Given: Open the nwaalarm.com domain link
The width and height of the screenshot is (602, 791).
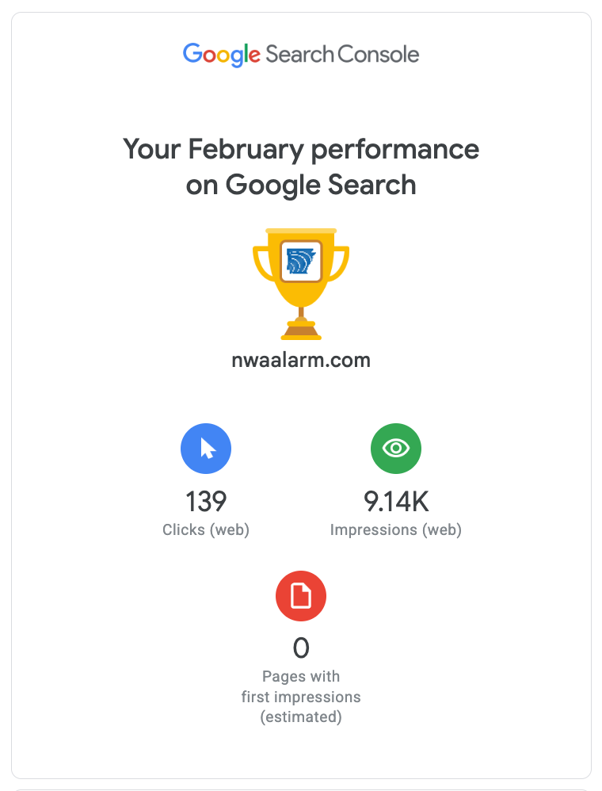Looking at the screenshot, I should (x=301, y=361).
